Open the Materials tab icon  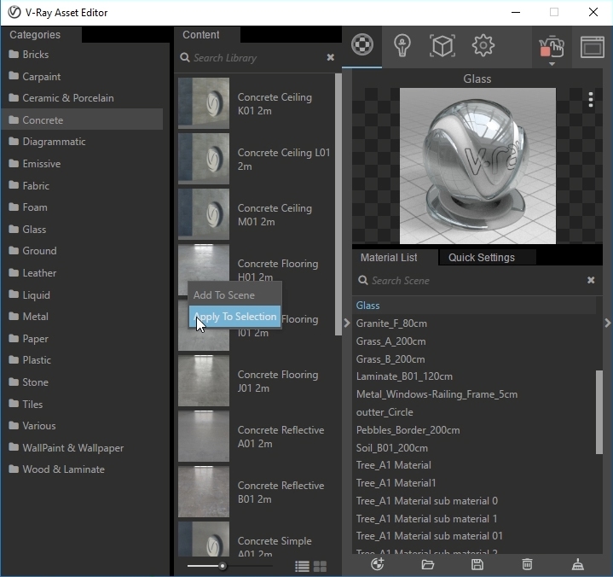point(362,45)
